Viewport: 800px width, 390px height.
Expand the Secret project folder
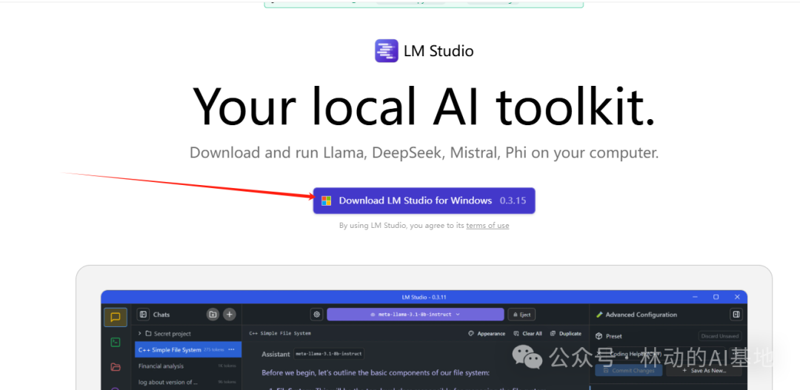140,334
